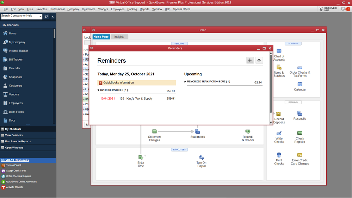Click the search magnifier icon
Image resolution: width=352 pixels, height=198 pixels.
[x=46, y=17]
